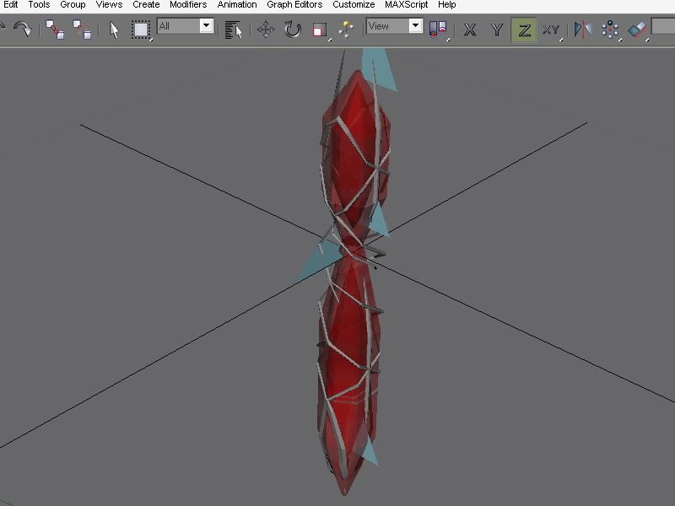
Task: Click the Redo arrow icon
Action: click(x=23, y=30)
